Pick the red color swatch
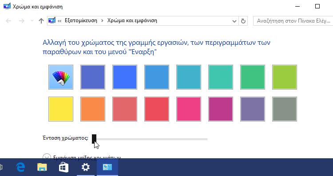Viewport: 333px width, 176px height. pyautogui.click(x=157, y=109)
